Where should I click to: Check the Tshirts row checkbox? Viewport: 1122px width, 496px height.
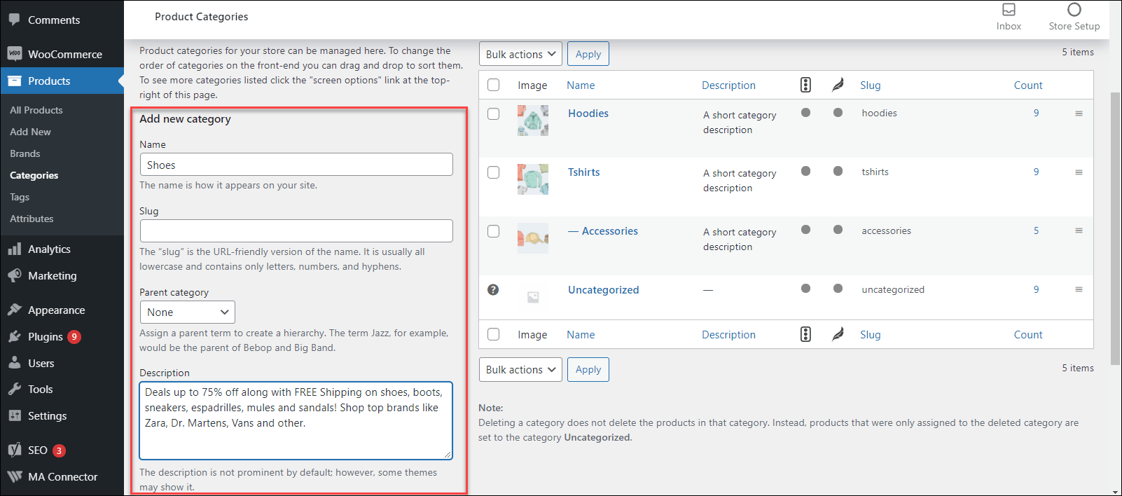[x=494, y=172]
